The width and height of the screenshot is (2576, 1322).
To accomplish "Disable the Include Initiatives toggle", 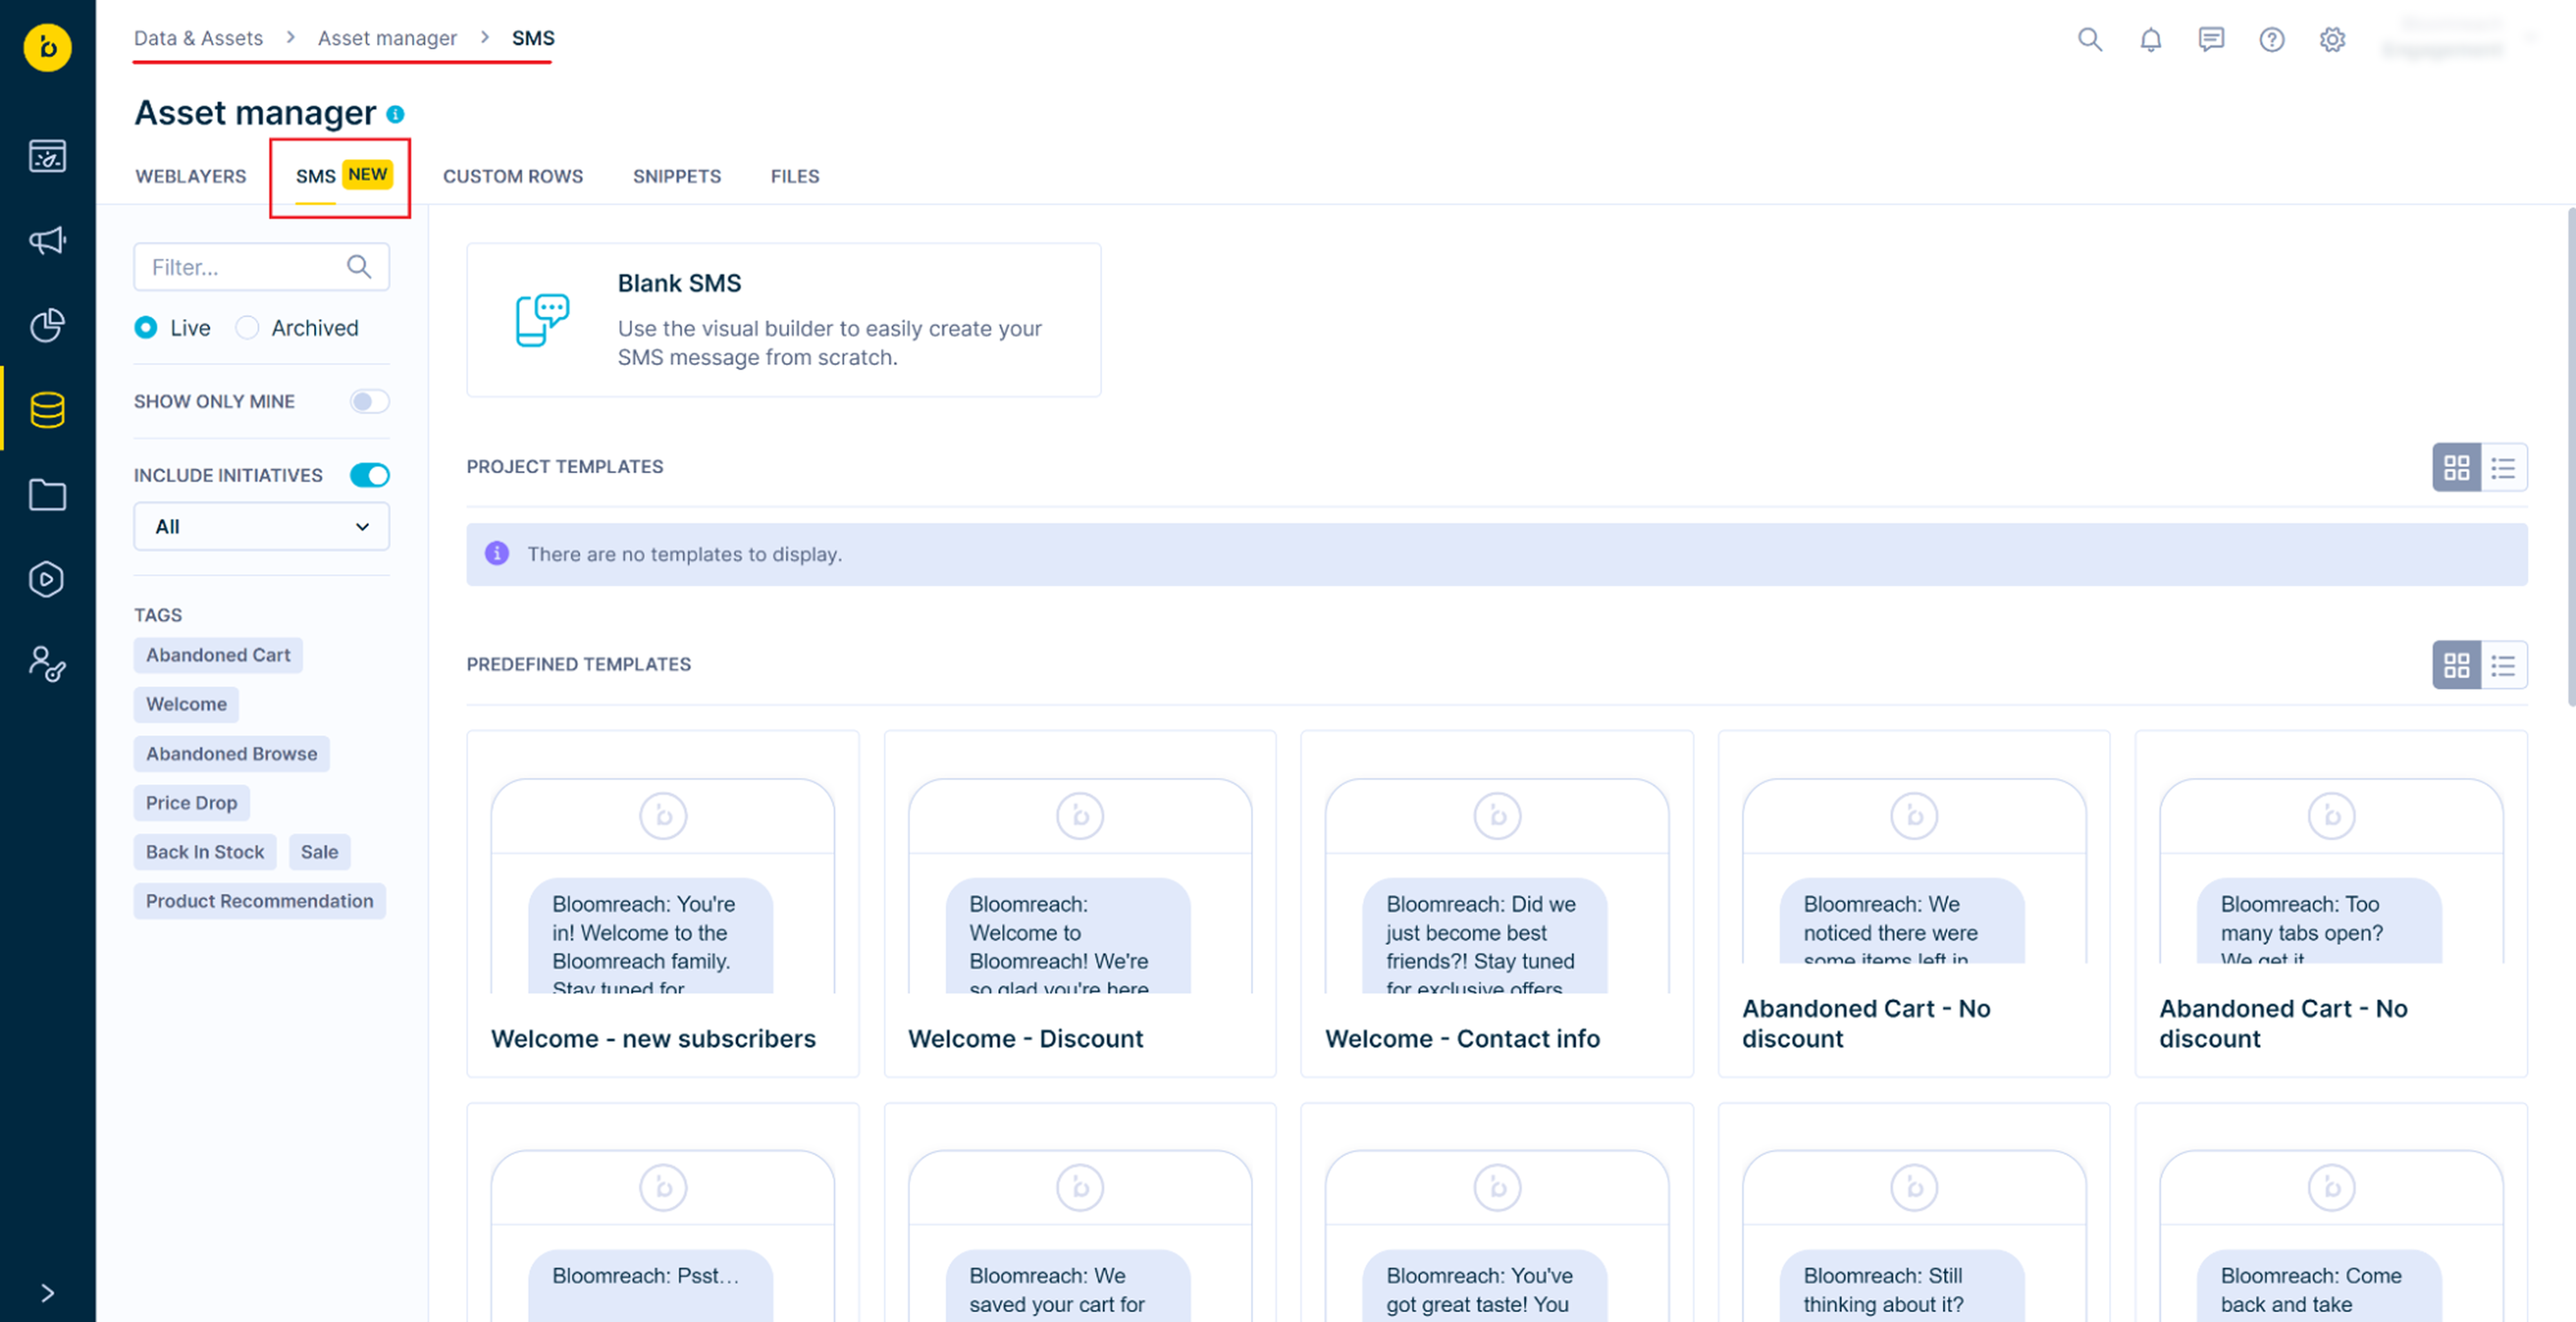I will tap(369, 475).
